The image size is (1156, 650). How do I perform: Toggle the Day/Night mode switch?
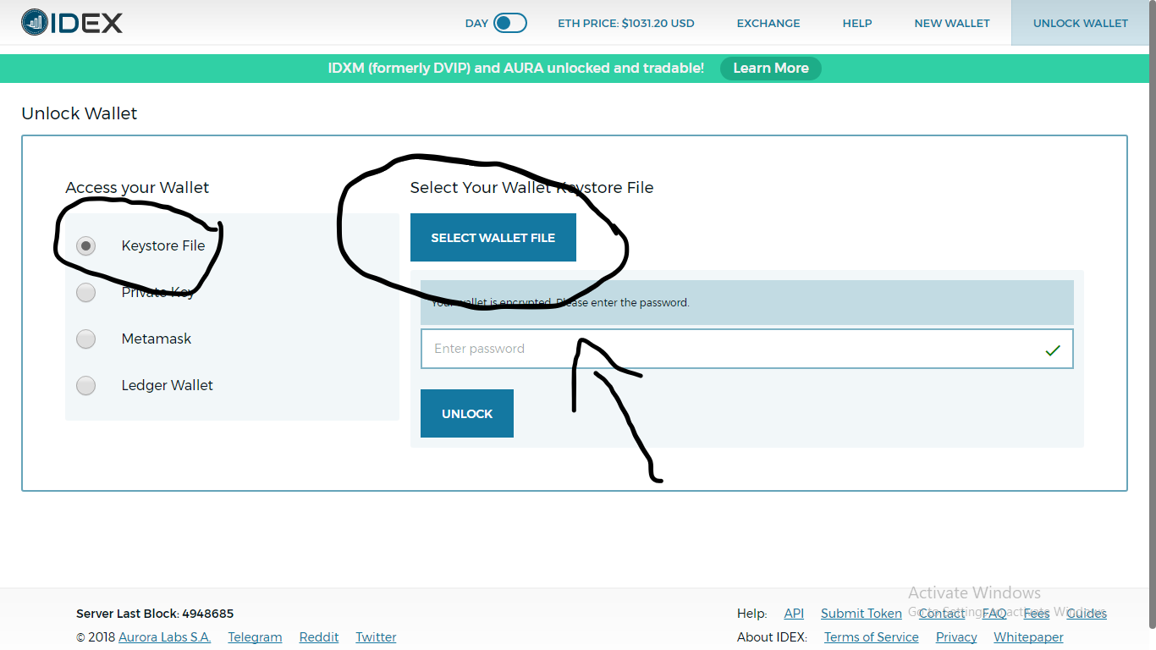513,23
